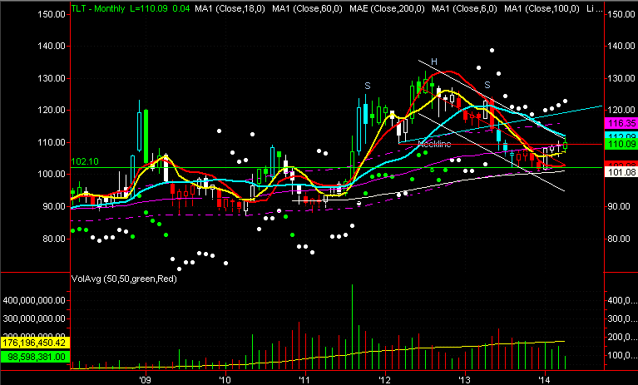The image size is (638, 385).
Task: Click 300,0... on the right volume axis
Action: [621, 318]
